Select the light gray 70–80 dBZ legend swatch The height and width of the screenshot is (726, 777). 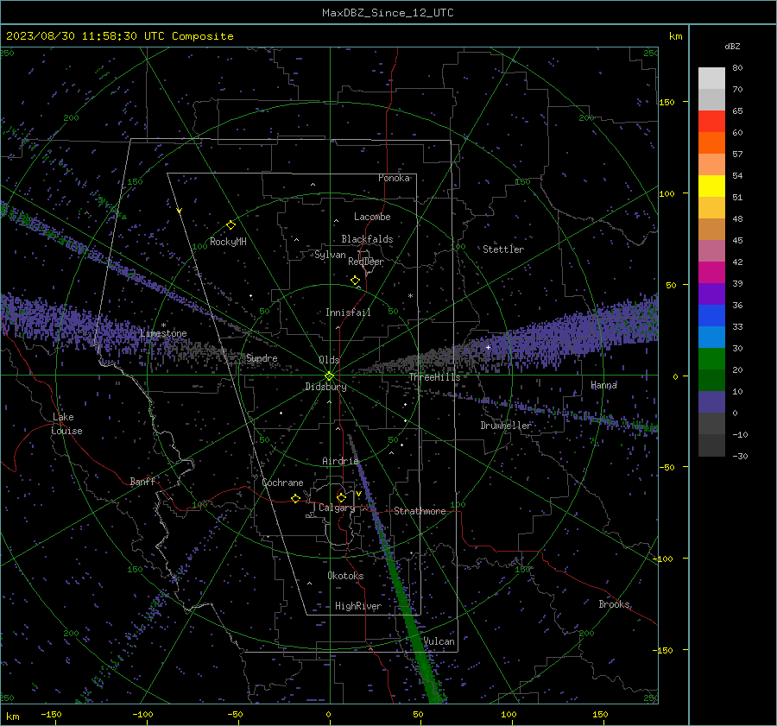[711, 79]
